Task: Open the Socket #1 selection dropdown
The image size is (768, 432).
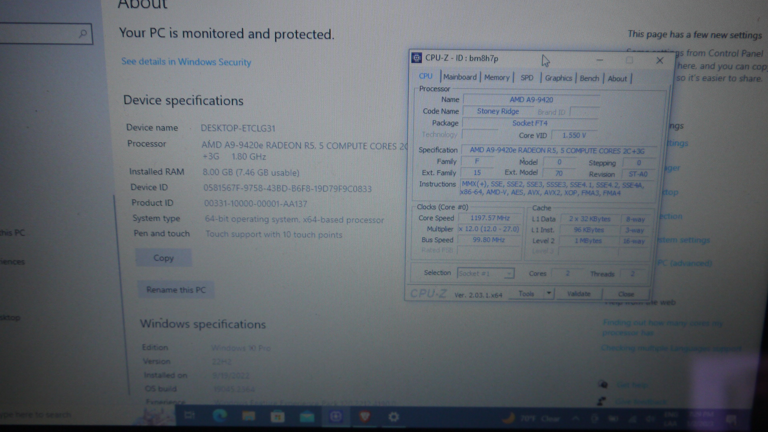Action: 486,274
